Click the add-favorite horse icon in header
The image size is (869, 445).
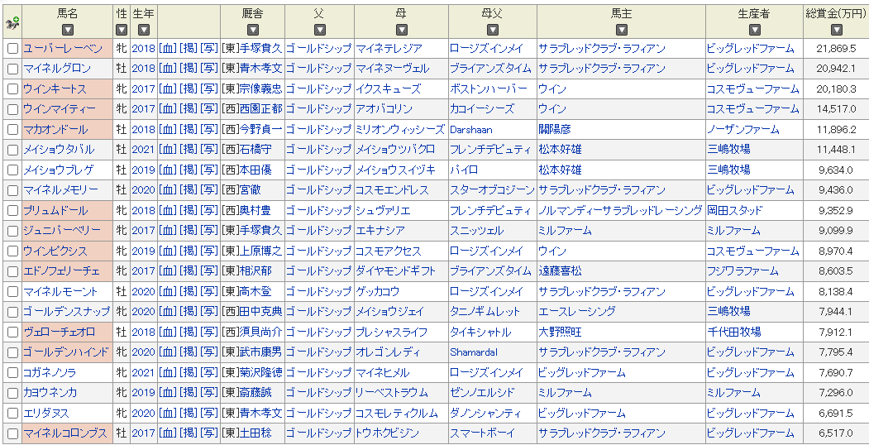click(x=12, y=22)
